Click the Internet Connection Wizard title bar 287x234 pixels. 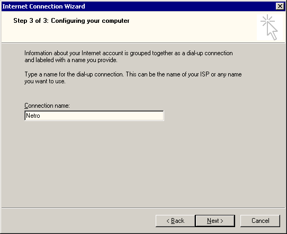138,6
